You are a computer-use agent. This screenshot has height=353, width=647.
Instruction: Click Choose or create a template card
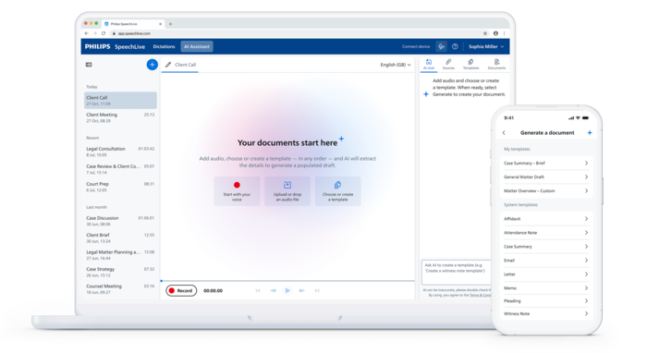point(338,191)
